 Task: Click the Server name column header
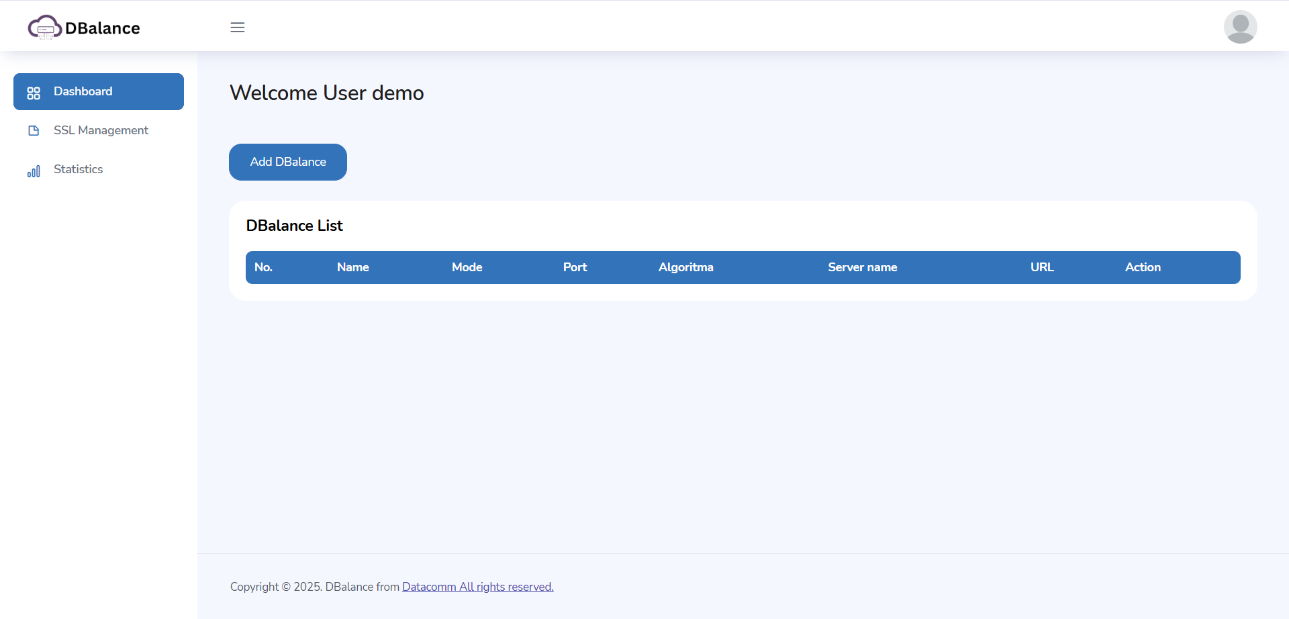(x=862, y=267)
